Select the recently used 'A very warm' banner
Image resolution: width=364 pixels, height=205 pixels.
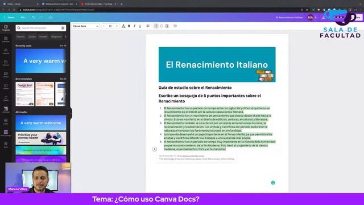[41, 61]
